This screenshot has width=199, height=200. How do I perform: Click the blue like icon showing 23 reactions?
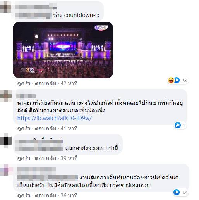177,80
